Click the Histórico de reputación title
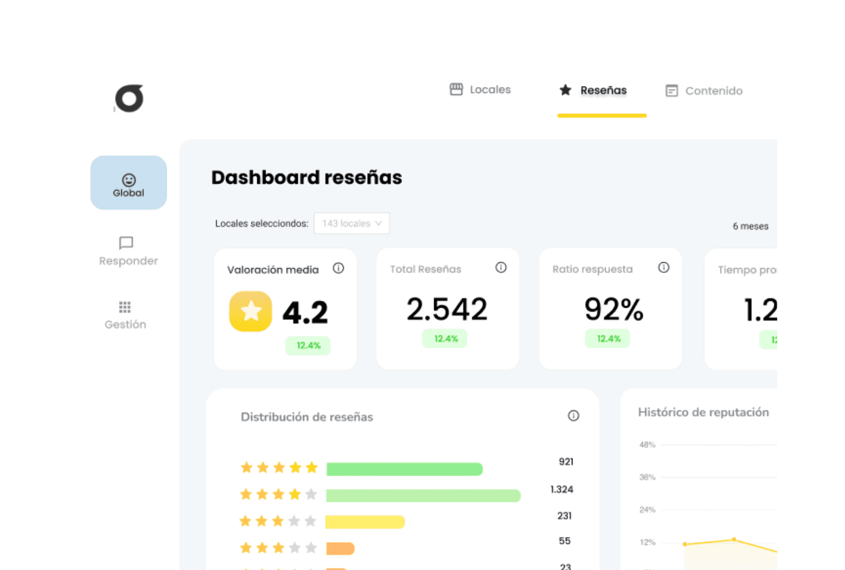This screenshot has height=570, width=845. click(x=703, y=412)
